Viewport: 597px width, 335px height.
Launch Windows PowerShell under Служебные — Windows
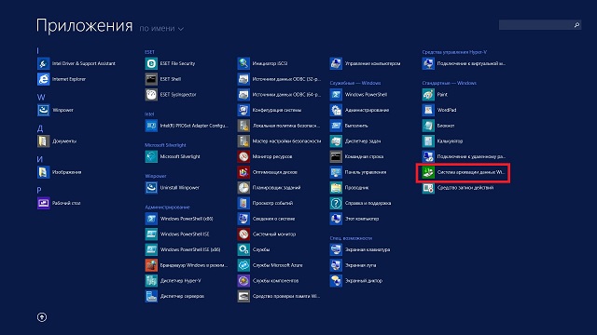coord(358,95)
